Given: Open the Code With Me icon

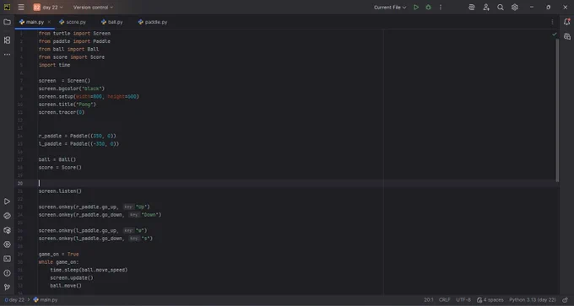Looking at the screenshot, I should [472, 8].
